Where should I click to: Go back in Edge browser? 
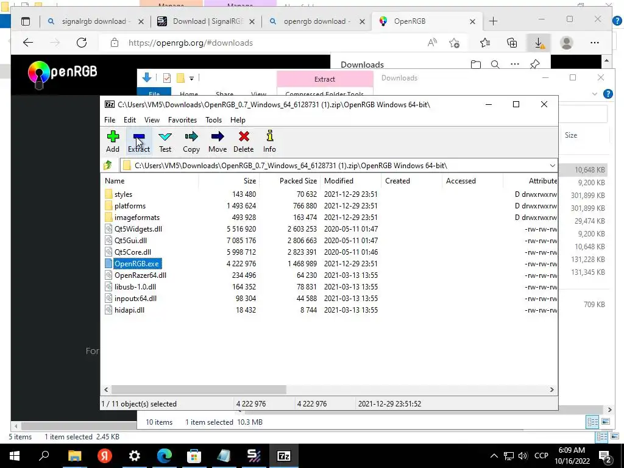28,43
